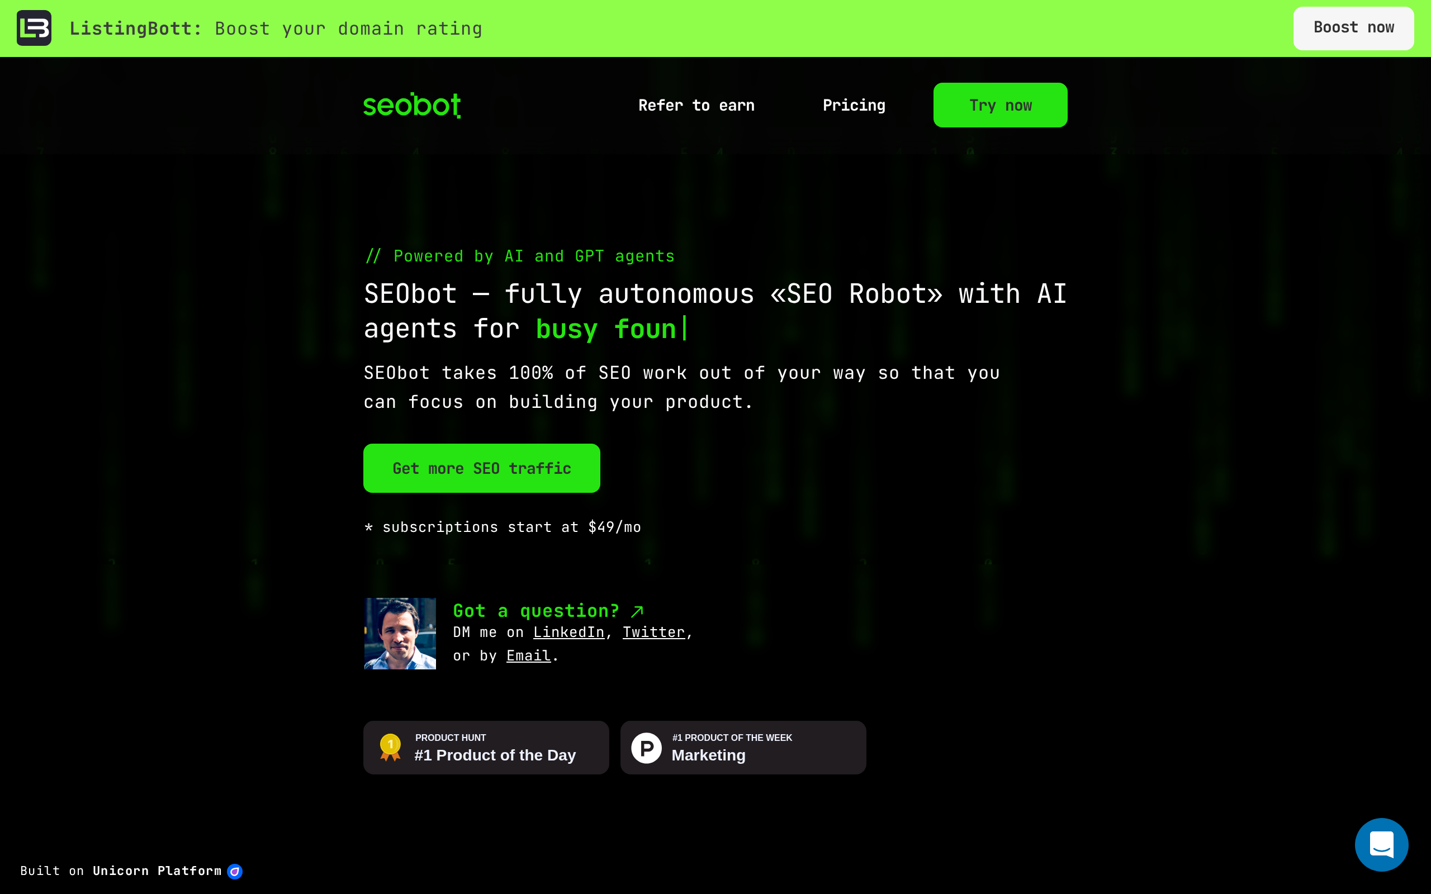The height and width of the screenshot is (894, 1431).
Task: Open the #1 Product of the Day badge
Action: coord(486,748)
